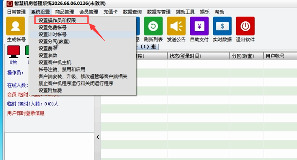Click the red 退出软件 power icon

pyautogui.click(x=245, y=26)
